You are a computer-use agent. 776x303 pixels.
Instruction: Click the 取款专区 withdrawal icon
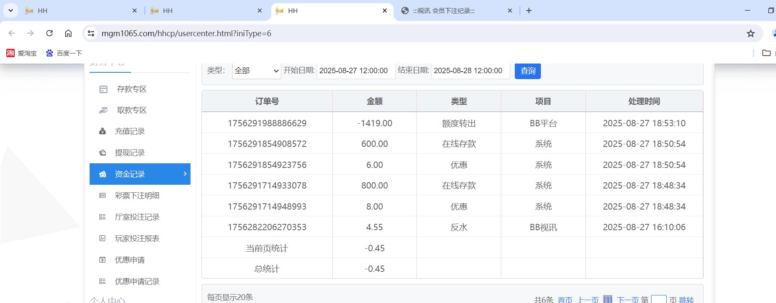click(x=103, y=110)
